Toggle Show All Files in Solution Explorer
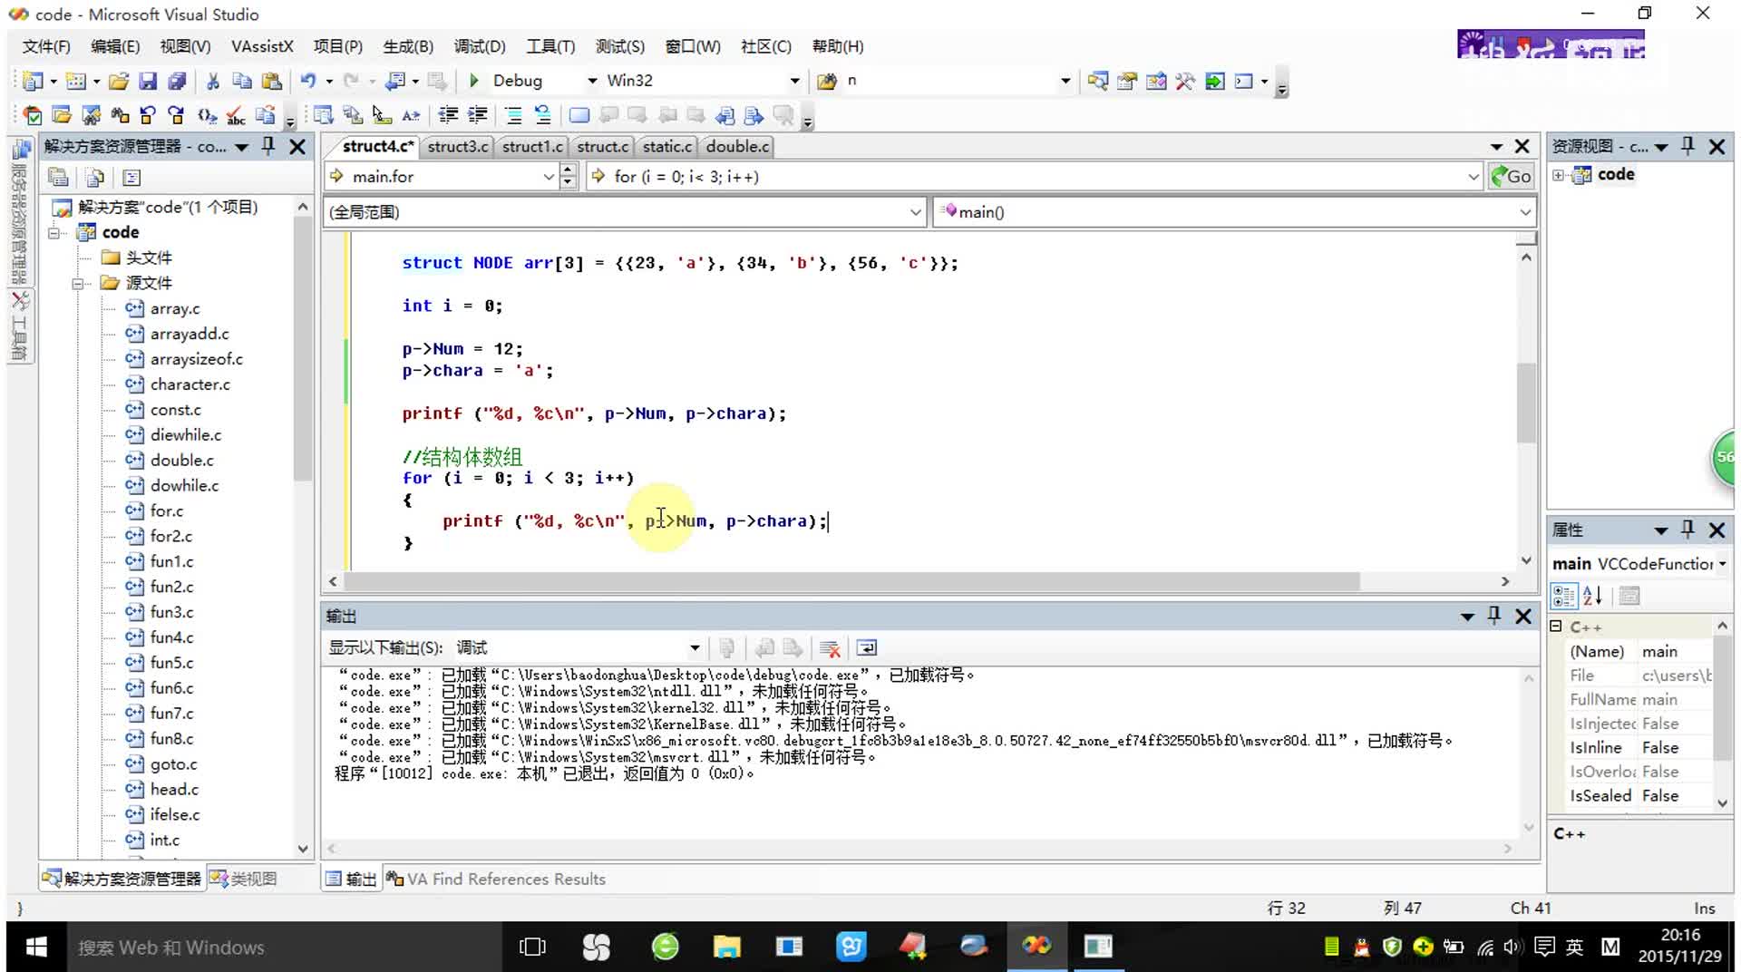This screenshot has height=972, width=1741. click(x=95, y=178)
